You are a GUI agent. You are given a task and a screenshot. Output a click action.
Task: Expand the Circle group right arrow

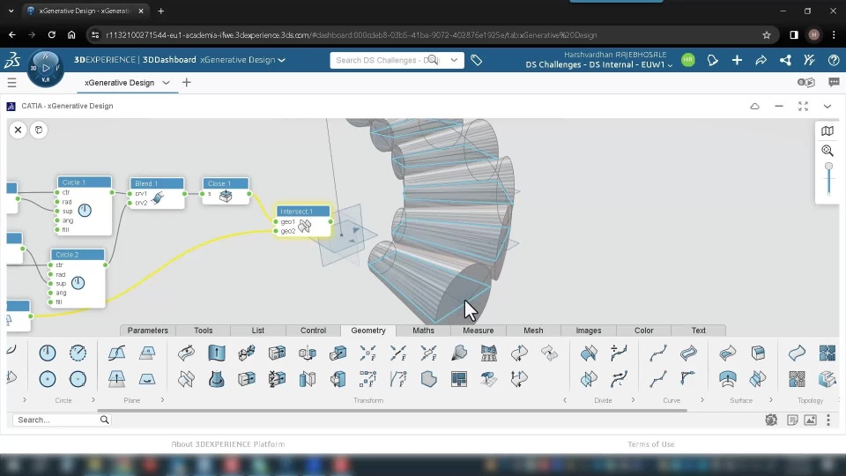[93, 400]
